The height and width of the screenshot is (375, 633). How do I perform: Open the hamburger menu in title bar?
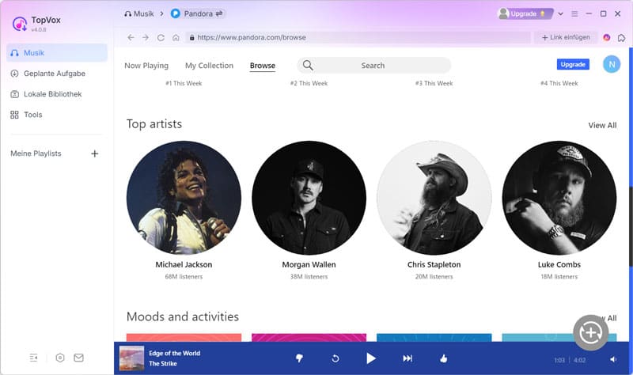tap(574, 13)
